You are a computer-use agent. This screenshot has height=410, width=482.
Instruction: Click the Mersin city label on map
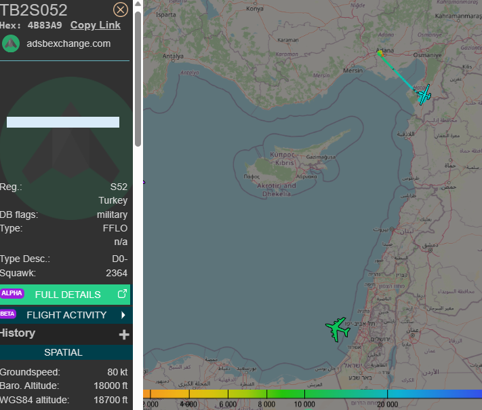tap(353, 71)
